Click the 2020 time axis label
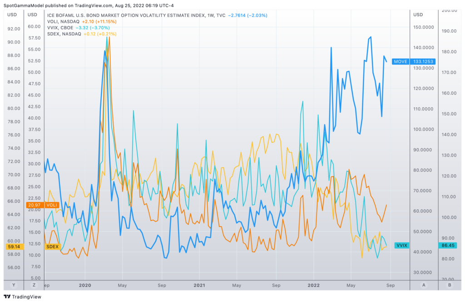Viewport: 465px width, 303px height. (x=85, y=285)
